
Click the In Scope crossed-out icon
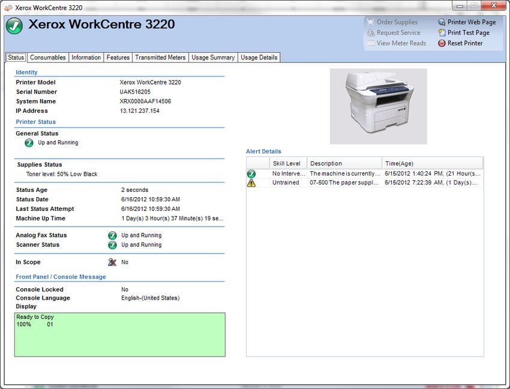click(x=112, y=263)
